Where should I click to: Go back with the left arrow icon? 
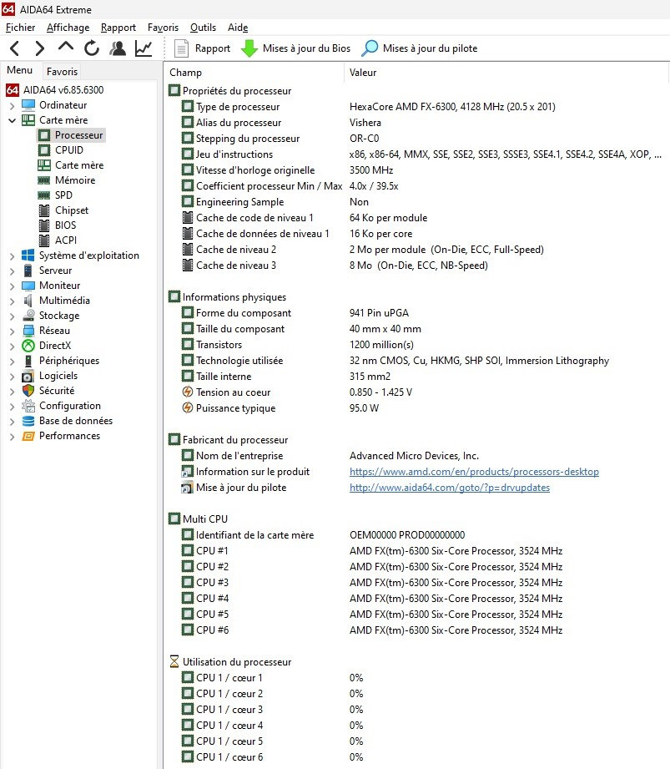15,48
